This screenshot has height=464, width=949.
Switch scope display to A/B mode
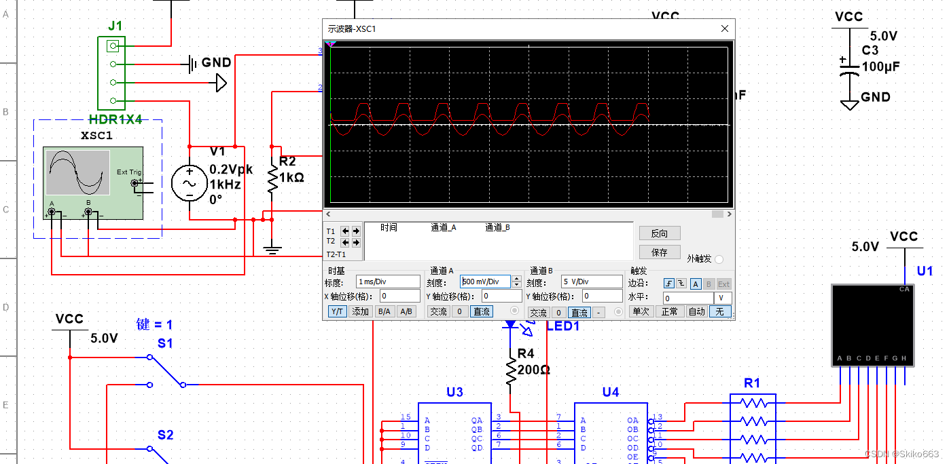pos(407,311)
